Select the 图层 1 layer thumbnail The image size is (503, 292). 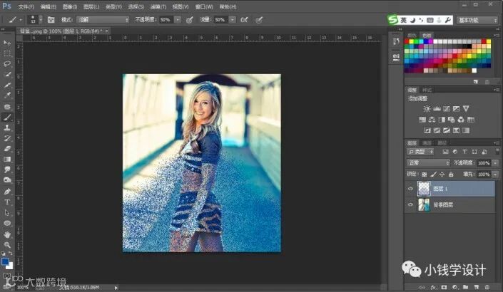425,189
